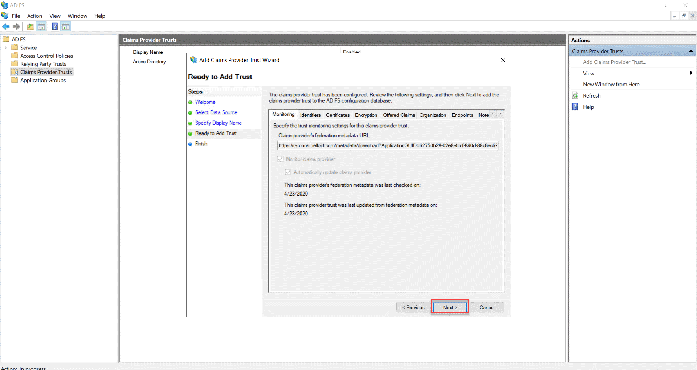Click the Next button

[450, 307]
